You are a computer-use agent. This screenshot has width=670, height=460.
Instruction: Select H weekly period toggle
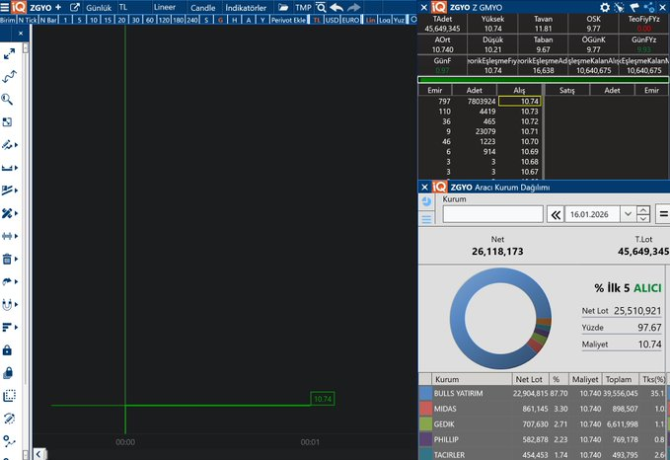(235, 20)
